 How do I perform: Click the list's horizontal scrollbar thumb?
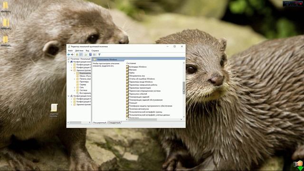[x=142, y=119]
